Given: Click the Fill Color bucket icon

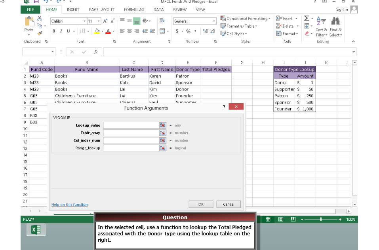Looking at the screenshot, I should point(97,31).
